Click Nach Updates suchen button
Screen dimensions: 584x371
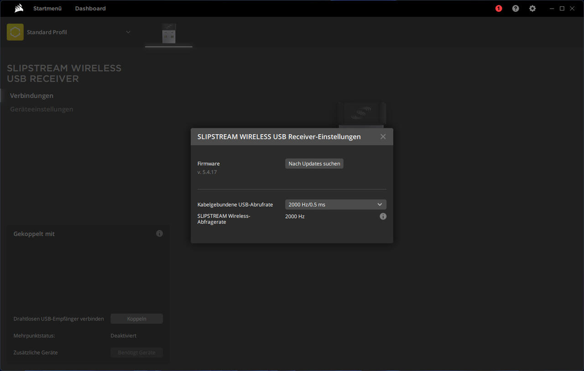coord(314,163)
